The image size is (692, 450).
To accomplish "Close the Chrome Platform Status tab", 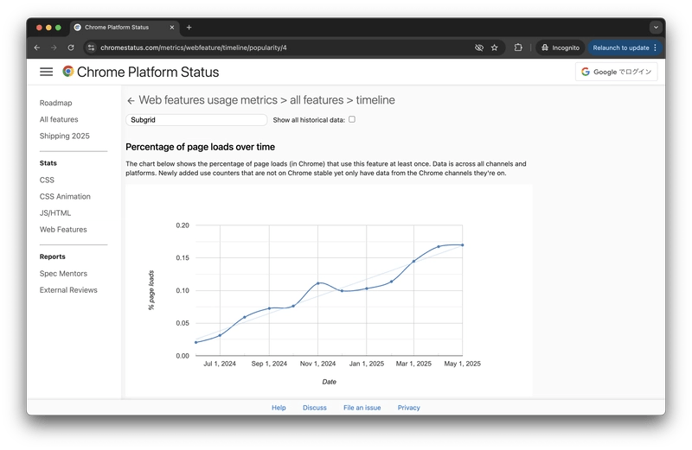I will [172, 28].
